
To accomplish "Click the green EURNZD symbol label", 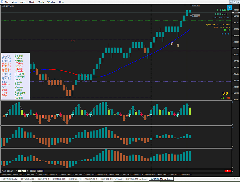I will (221, 14).
